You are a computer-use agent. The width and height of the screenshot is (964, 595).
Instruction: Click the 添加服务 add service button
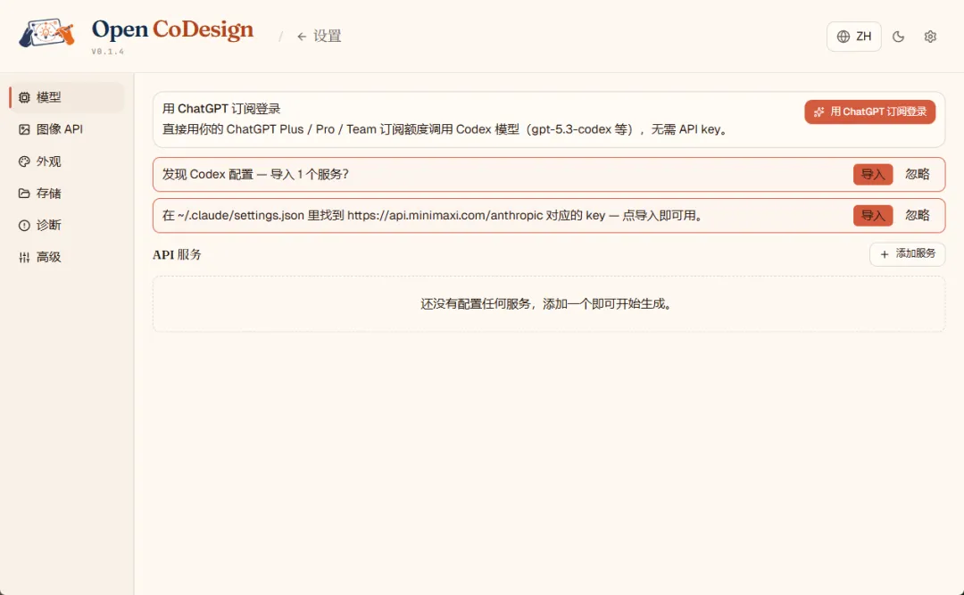[907, 254]
